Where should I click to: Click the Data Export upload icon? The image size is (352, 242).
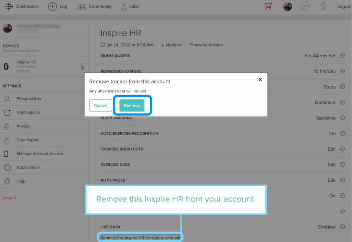click(7, 140)
